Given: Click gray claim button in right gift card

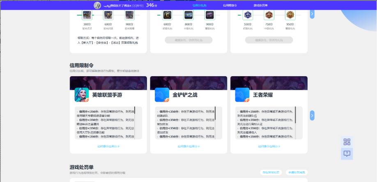Looking at the screenshot, I should pyautogui.click(x=269, y=40).
